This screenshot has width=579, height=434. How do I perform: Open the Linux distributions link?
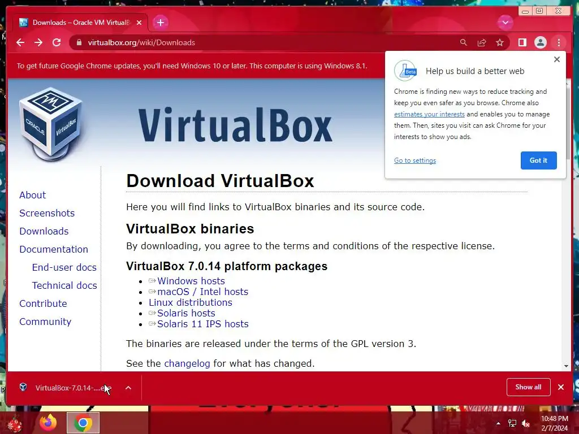click(191, 302)
